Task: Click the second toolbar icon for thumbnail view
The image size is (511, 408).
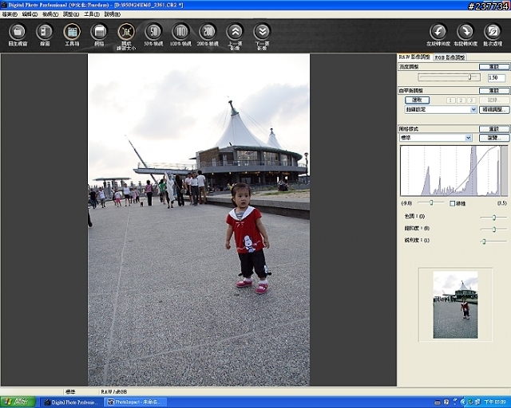Action: click(x=45, y=32)
